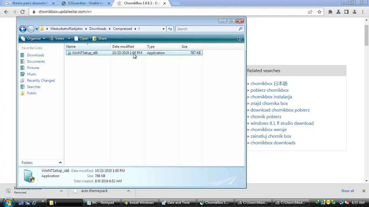Open the 'pobierz chomikbox' related search
Viewport: 369px width, 207px height.
point(270,90)
